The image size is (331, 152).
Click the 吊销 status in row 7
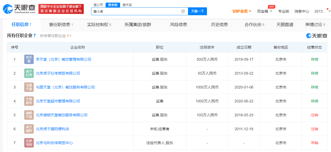pyautogui.click(x=314, y=143)
